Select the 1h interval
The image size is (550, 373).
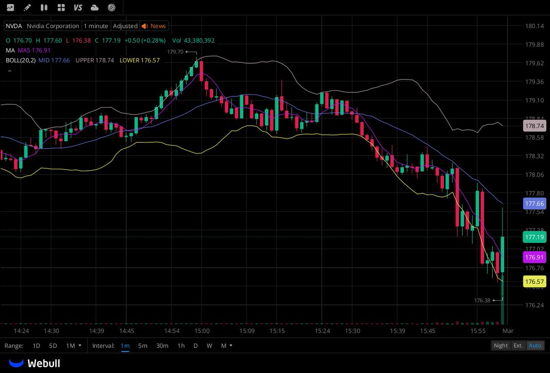point(181,345)
